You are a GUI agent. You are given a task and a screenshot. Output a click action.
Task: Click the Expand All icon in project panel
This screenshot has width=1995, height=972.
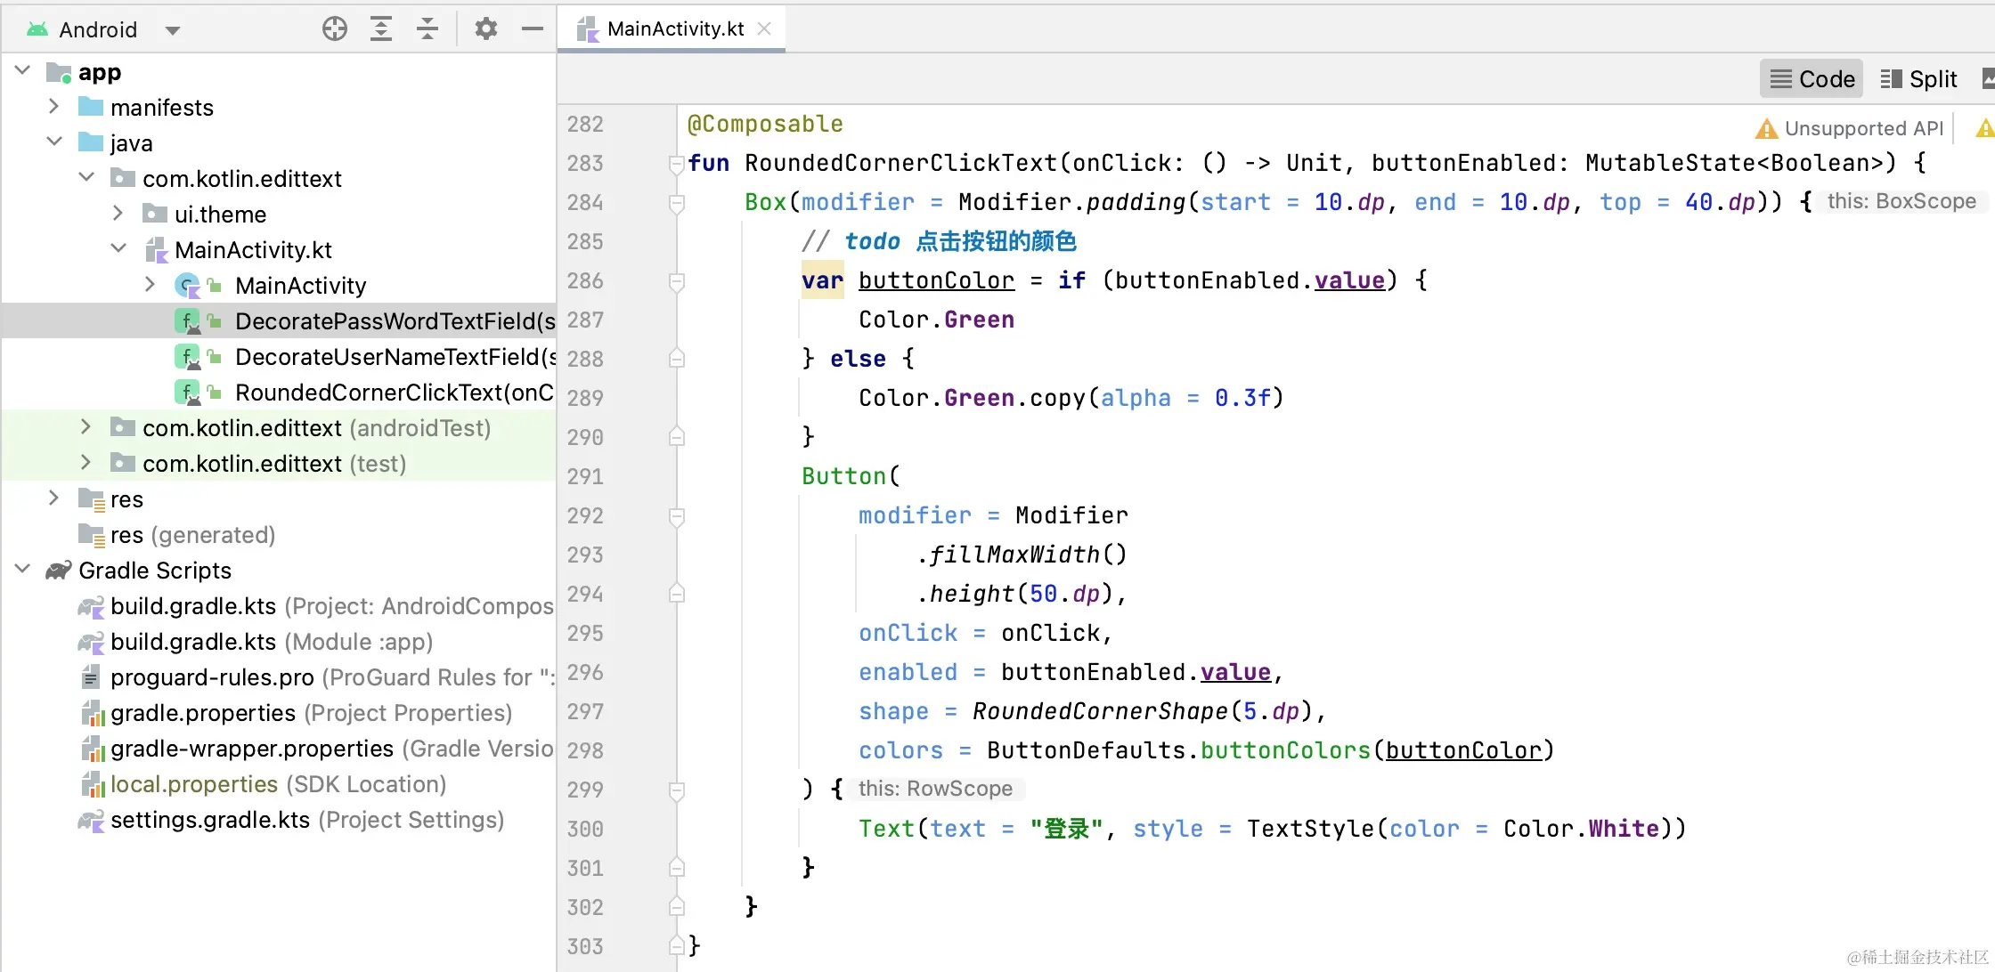point(381,29)
